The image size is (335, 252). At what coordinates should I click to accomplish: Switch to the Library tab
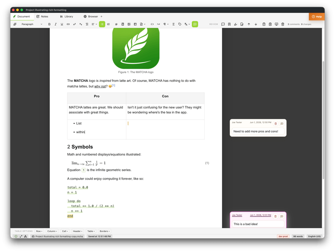click(67, 16)
